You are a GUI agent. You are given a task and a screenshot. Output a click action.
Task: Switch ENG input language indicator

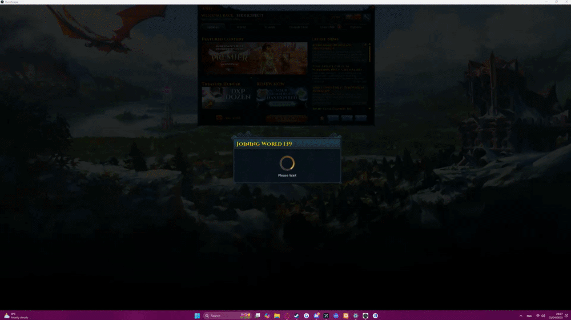(529, 315)
